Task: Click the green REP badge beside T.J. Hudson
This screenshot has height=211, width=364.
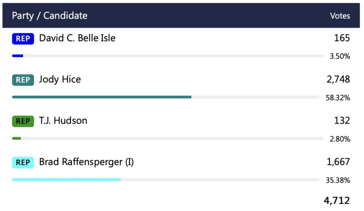Action: tap(23, 121)
